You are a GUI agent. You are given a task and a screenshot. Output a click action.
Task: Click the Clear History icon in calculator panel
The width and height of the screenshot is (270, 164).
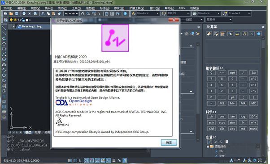[x=216, y=34]
